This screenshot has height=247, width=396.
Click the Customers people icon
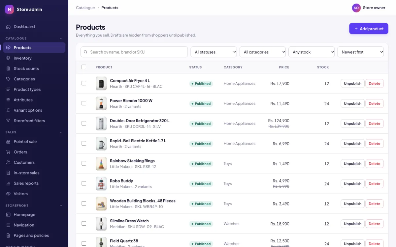click(x=8, y=162)
